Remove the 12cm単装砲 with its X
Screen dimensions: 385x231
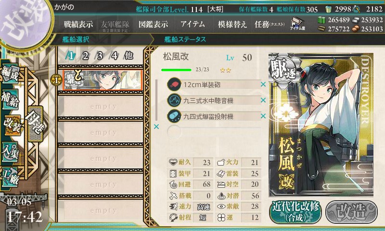263,84
